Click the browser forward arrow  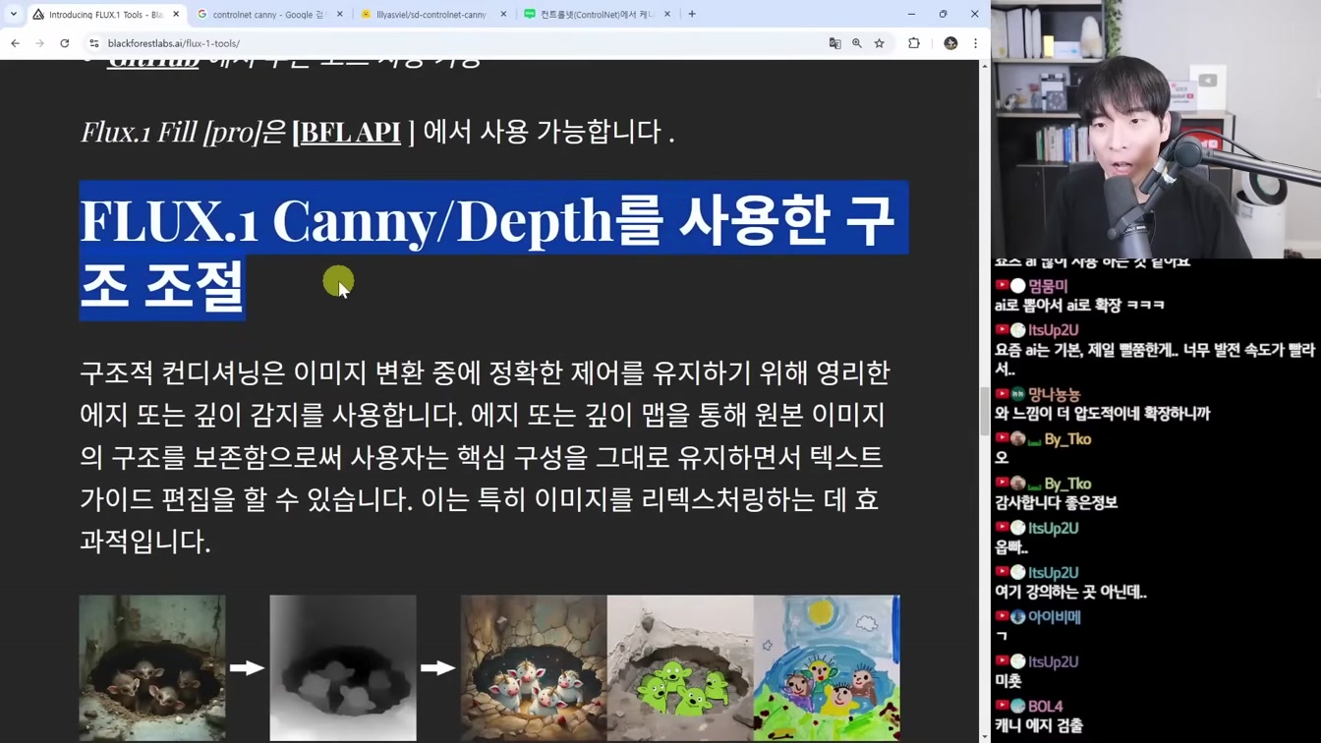[39, 43]
